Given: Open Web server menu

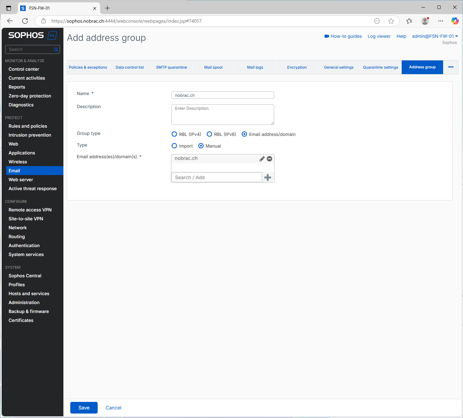Looking at the screenshot, I should point(21,179).
